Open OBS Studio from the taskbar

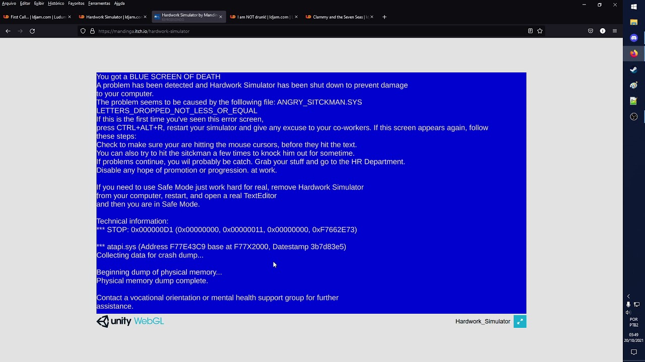pyautogui.click(x=634, y=117)
